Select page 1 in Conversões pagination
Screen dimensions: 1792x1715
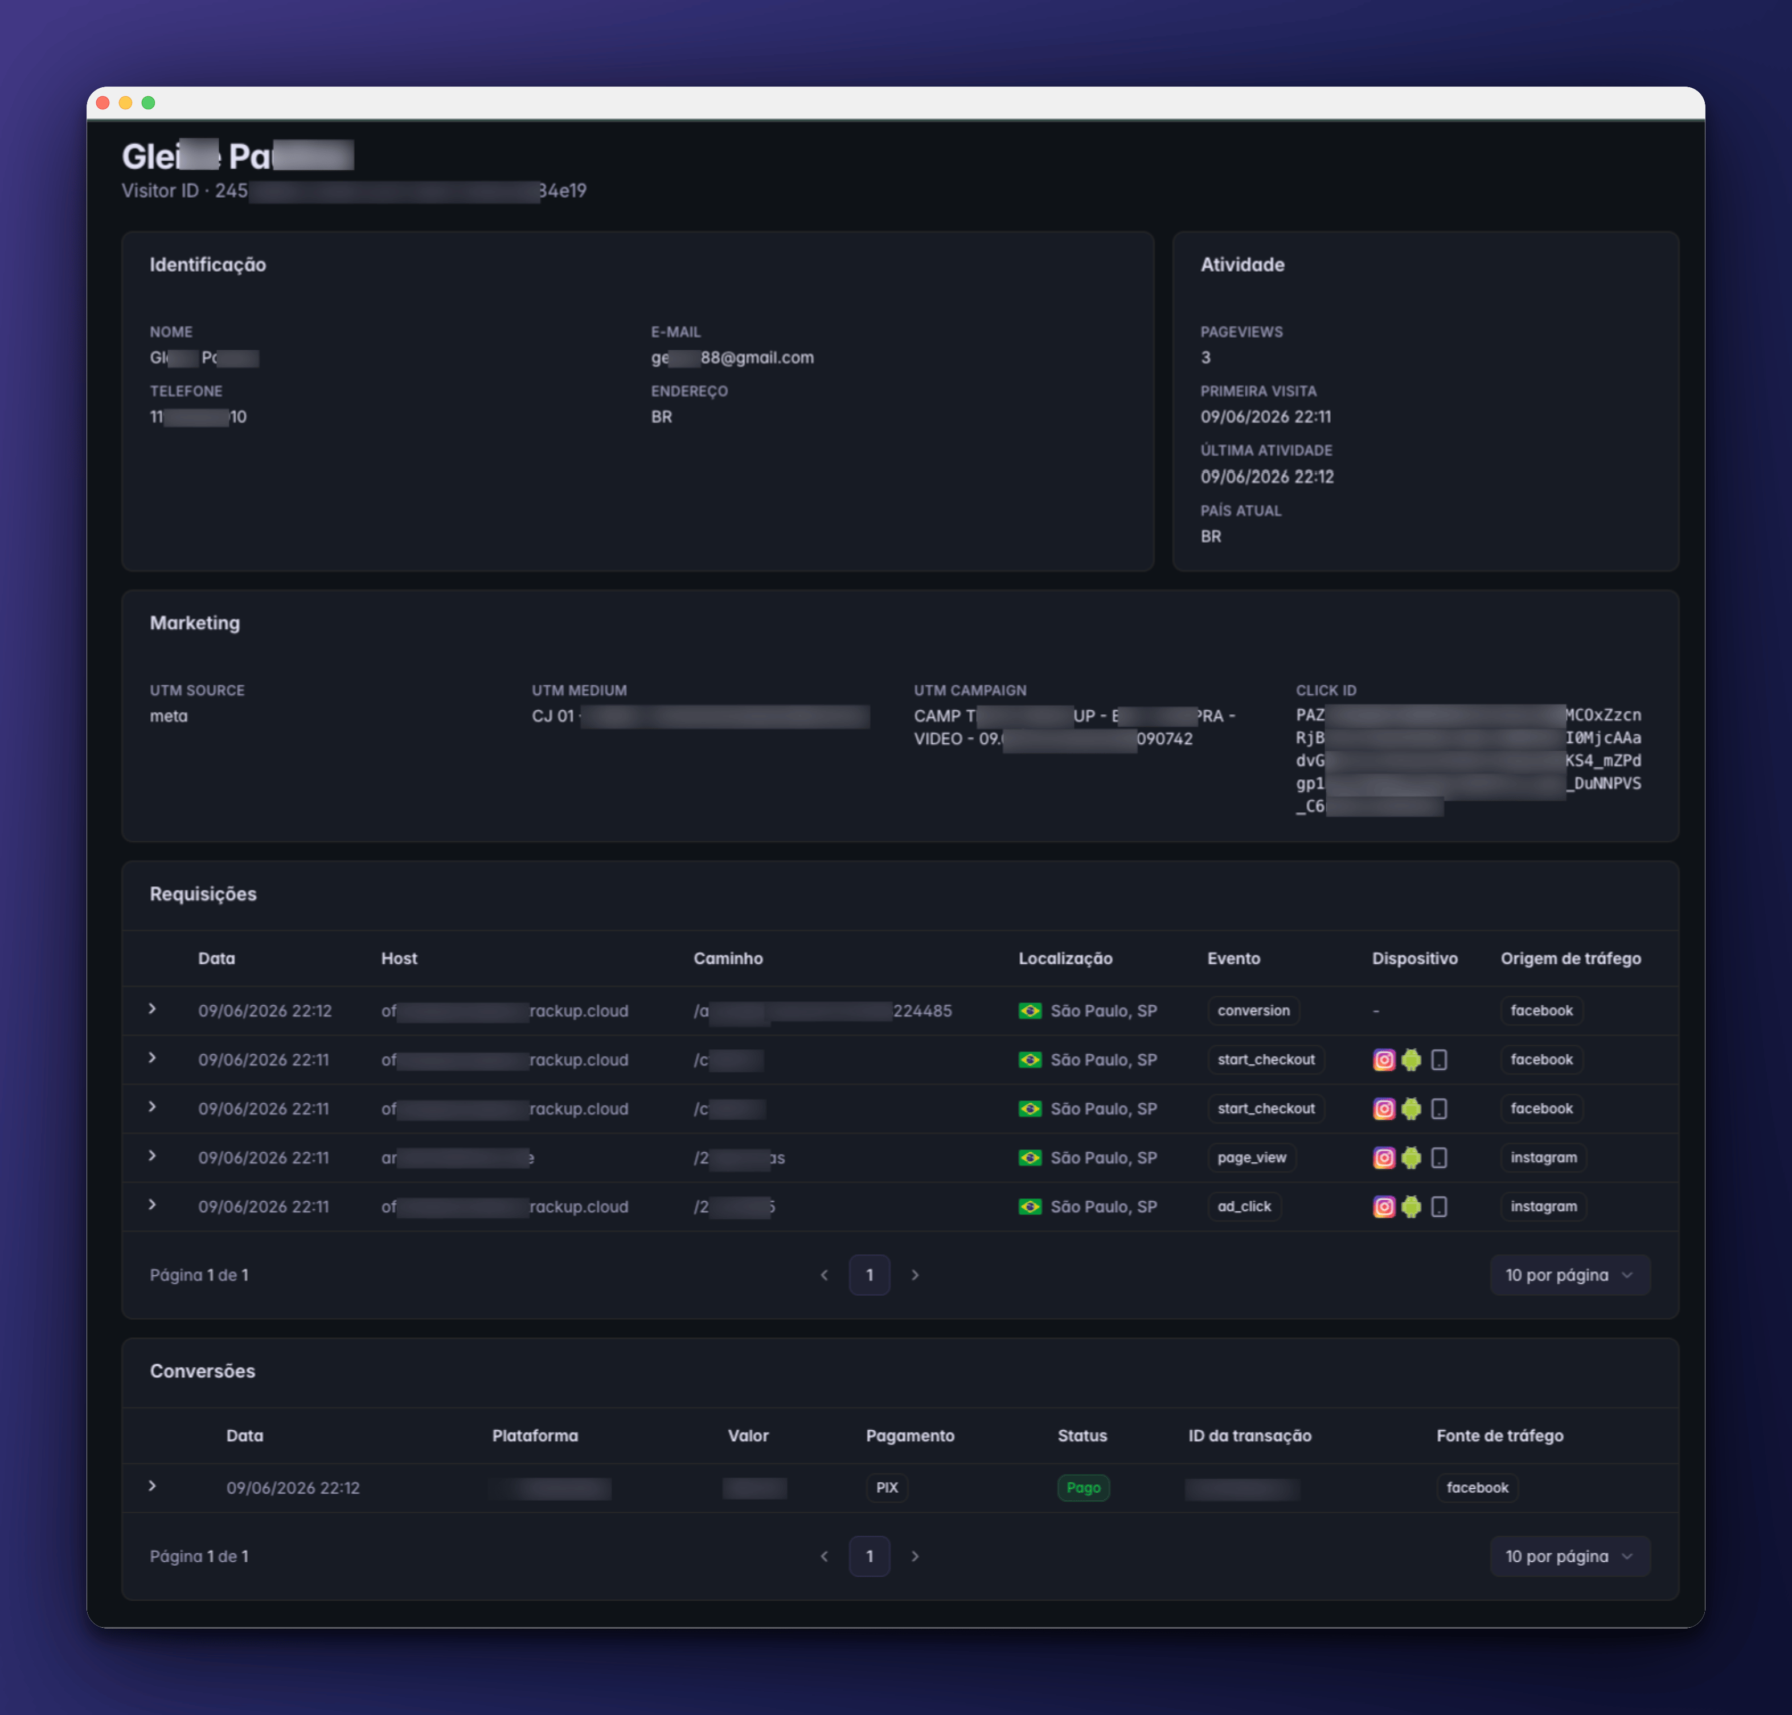(869, 1556)
